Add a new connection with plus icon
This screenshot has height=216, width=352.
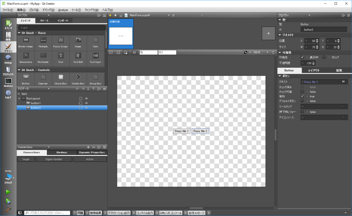(x=88, y=147)
